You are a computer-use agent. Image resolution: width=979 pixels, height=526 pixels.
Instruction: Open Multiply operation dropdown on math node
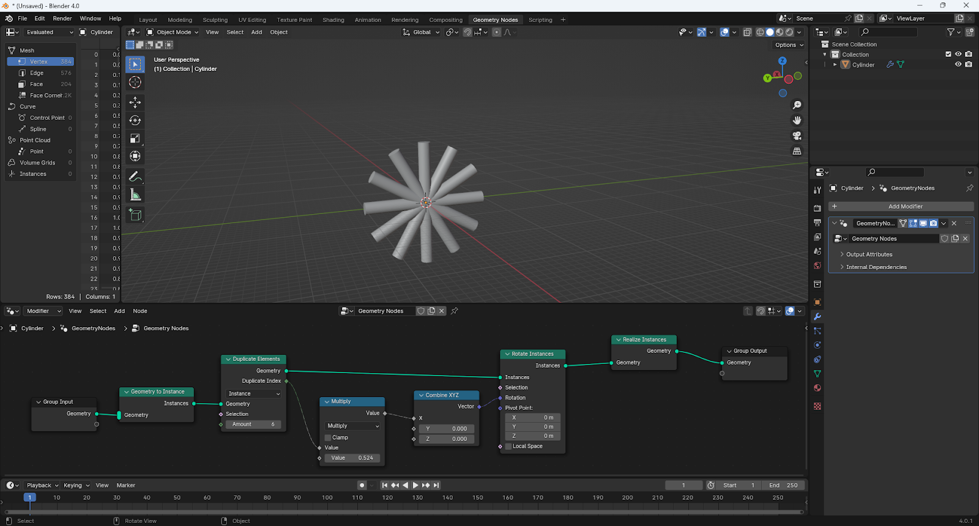(x=352, y=426)
